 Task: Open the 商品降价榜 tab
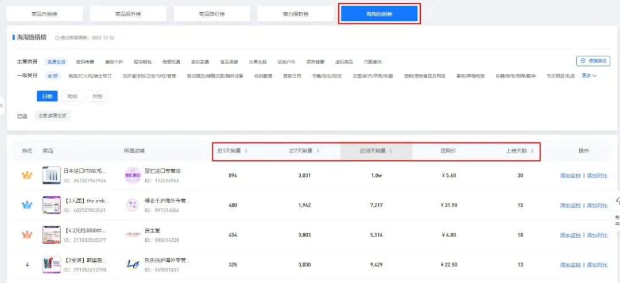(211, 14)
